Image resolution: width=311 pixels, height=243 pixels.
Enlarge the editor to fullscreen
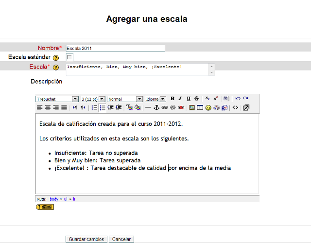(x=246, y=107)
